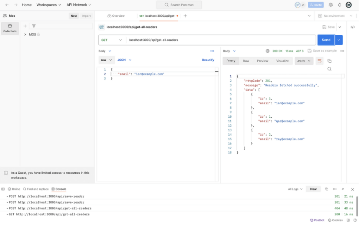Screen dimensions: 359x225
Task: Click the Invite button
Action: (x=316, y=5)
